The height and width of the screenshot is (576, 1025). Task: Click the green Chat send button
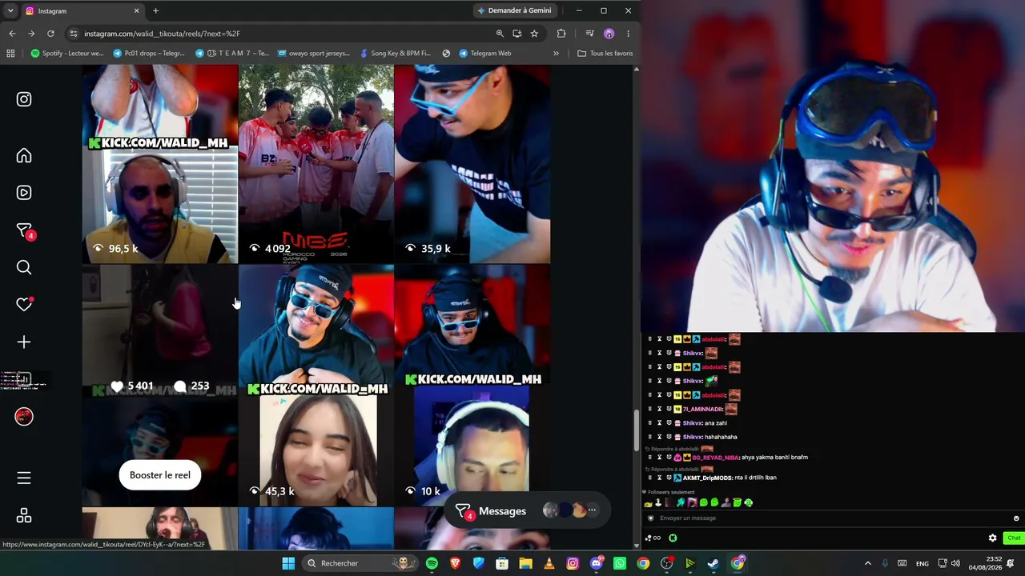(x=1014, y=538)
